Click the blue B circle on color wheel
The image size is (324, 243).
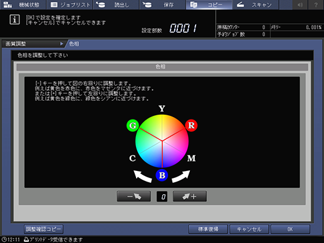(162, 175)
